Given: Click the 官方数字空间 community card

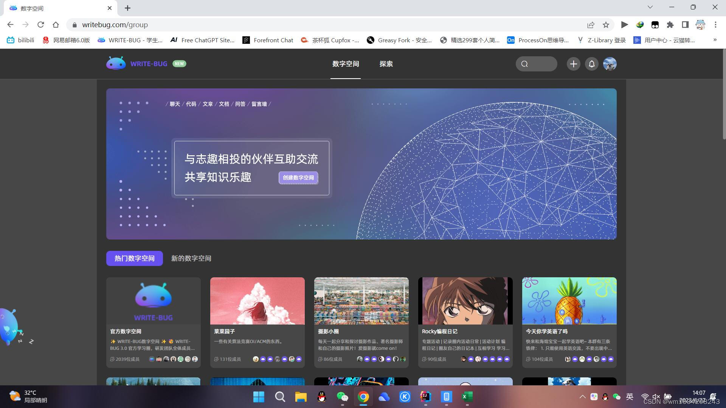Looking at the screenshot, I should pos(153,321).
